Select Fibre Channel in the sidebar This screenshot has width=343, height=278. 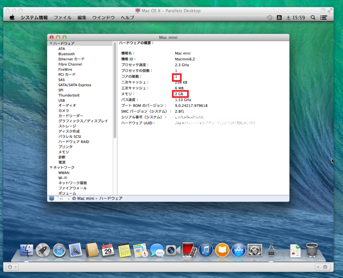click(70, 64)
